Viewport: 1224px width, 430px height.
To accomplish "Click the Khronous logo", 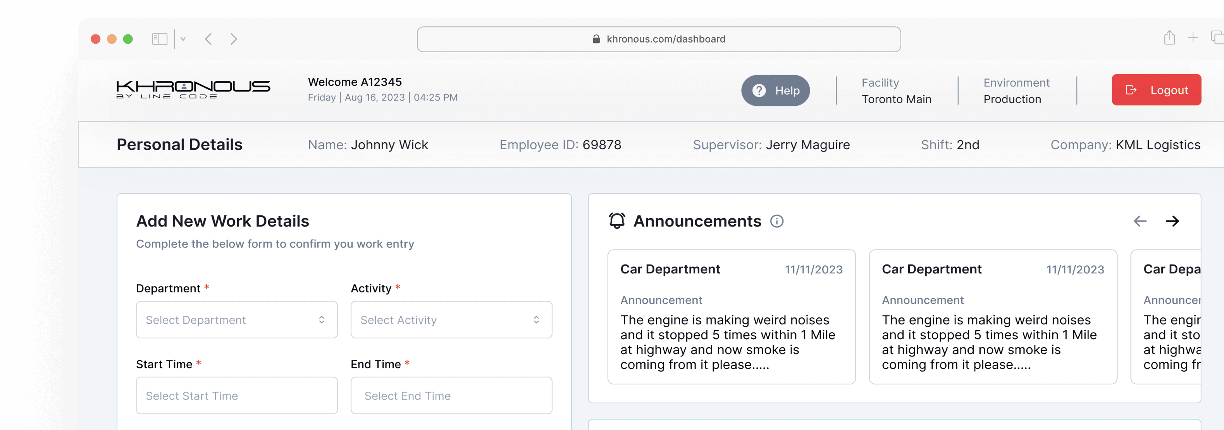I will pos(193,89).
